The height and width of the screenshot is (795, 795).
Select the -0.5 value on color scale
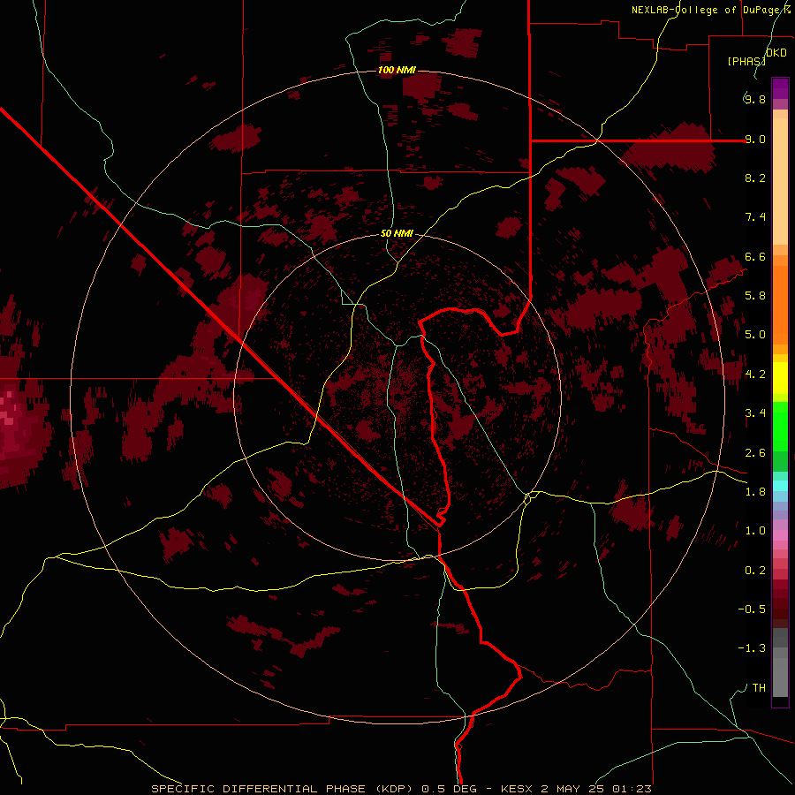tap(752, 609)
